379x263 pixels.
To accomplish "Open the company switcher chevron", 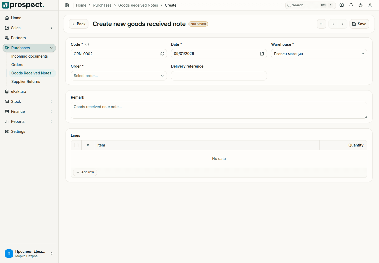I will pos(52,254).
